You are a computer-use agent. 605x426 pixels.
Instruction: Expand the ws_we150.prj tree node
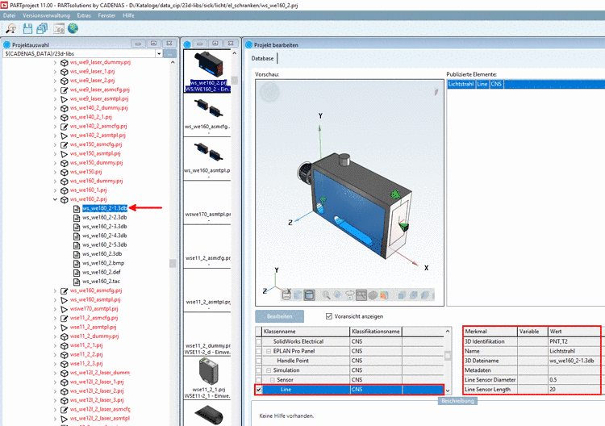click(x=55, y=172)
